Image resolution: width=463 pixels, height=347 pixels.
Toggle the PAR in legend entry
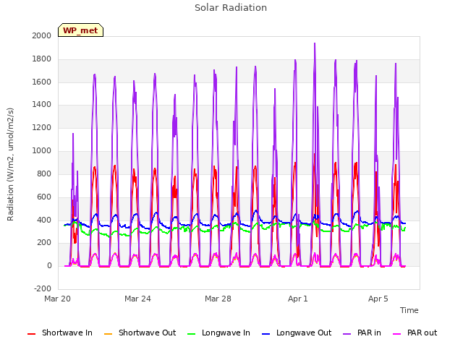[362, 333]
